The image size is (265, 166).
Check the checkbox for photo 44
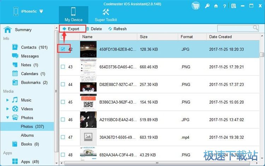pos(63,84)
